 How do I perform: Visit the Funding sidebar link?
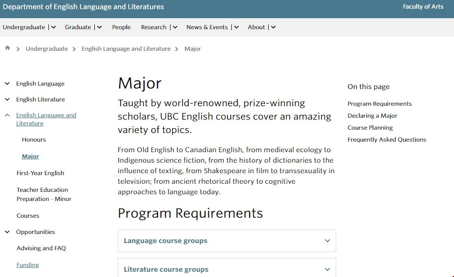(27, 265)
